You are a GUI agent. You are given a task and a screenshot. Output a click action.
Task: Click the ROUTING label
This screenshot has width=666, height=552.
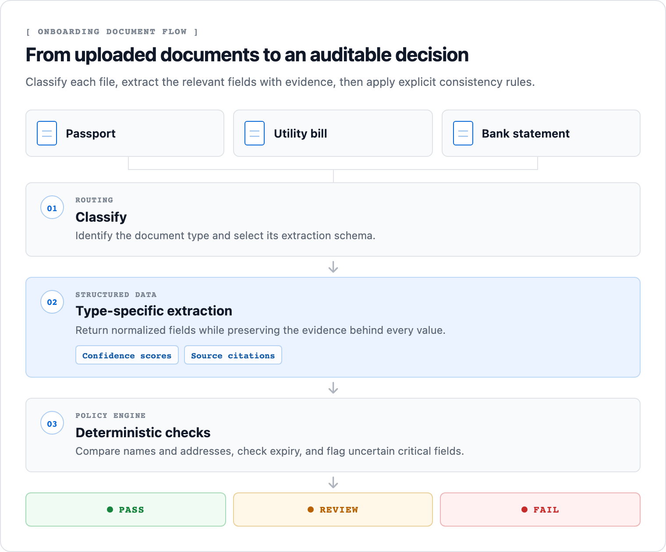pos(94,200)
